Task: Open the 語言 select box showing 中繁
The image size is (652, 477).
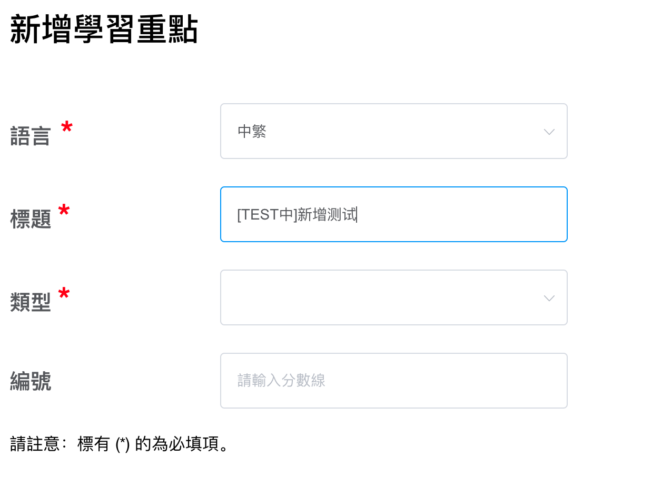Action: 393,131
